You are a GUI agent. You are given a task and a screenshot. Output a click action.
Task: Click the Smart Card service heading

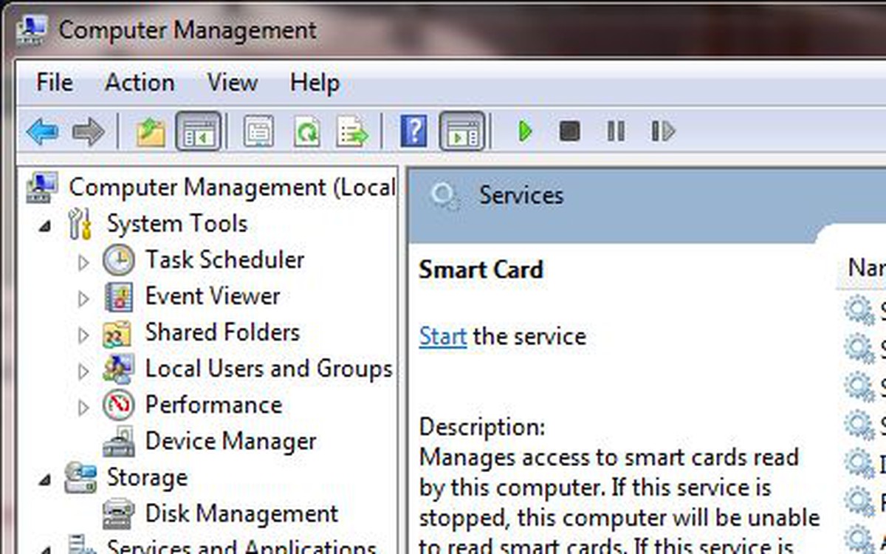coord(481,270)
